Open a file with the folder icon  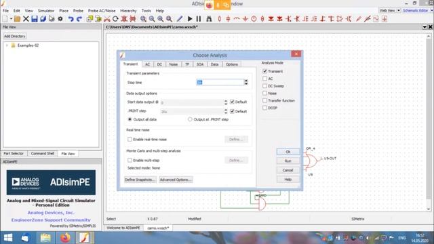pos(17,19)
